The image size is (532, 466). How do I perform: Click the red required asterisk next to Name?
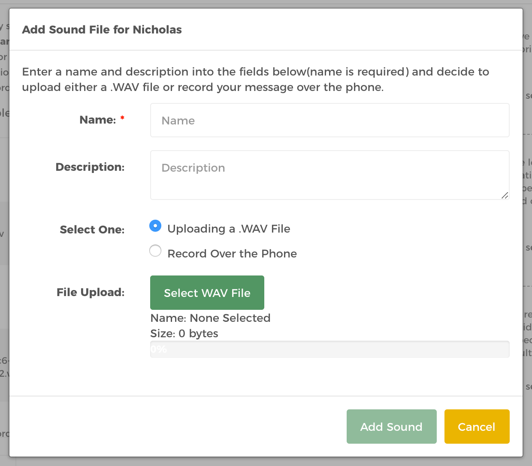coord(122,118)
